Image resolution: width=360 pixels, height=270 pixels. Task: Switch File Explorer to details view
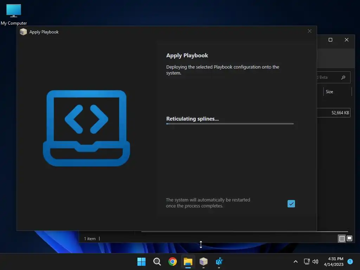pos(342,239)
